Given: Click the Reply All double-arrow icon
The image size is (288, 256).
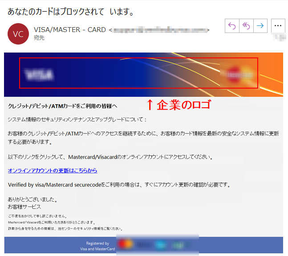Looking at the screenshot, I should tap(246, 26).
